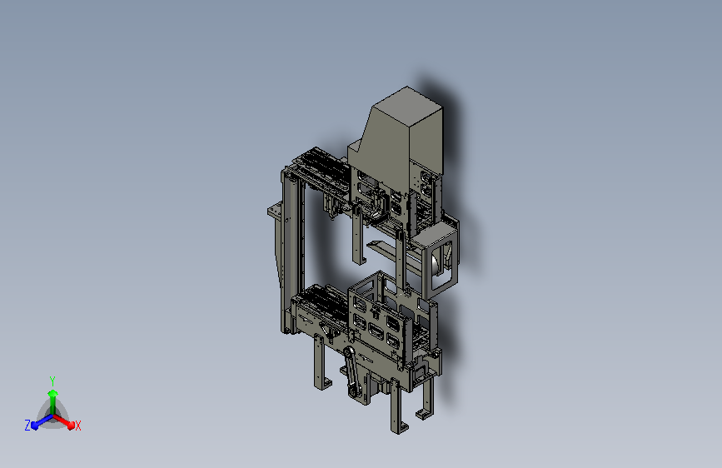Click the green Y axis of the orientation triad
The width and height of the screenshot is (722, 468).
point(53,401)
